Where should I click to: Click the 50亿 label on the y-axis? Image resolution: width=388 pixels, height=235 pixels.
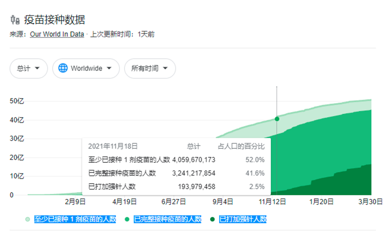tap(17, 101)
